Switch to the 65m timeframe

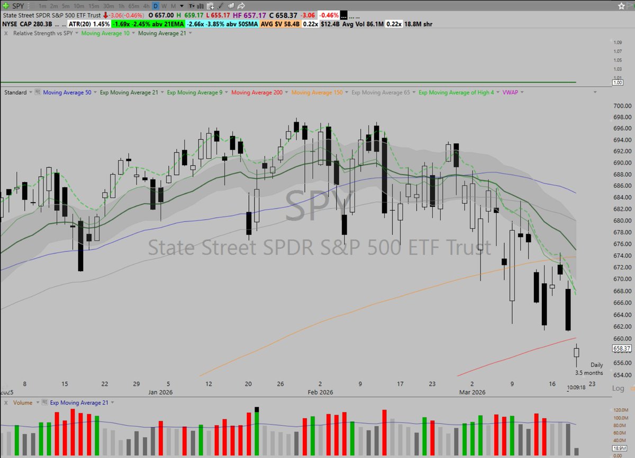[x=133, y=6]
